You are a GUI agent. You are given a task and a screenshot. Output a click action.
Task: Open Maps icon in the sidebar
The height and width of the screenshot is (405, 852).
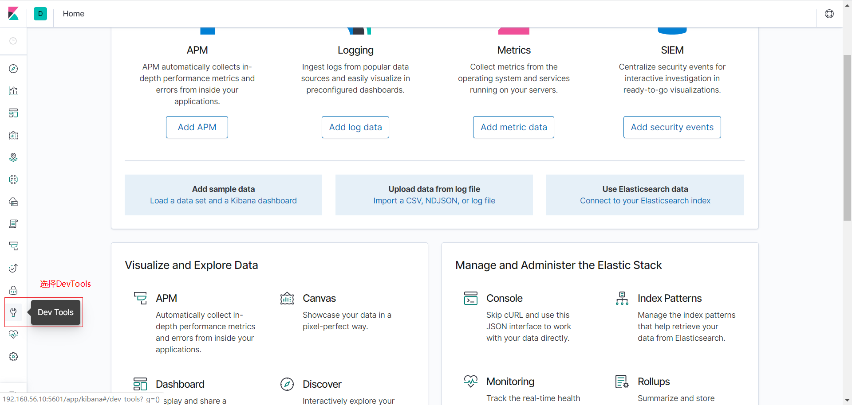point(13,157)
